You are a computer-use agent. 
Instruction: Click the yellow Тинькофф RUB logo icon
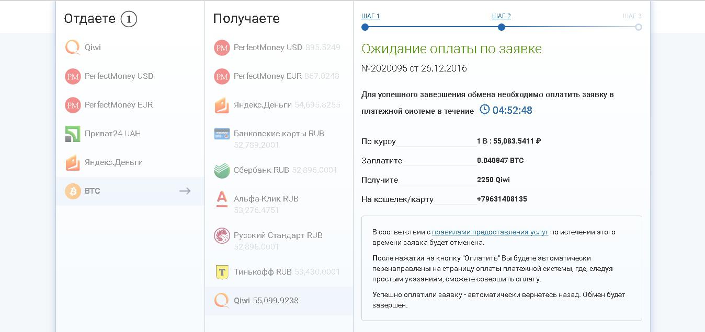pos(222,272)
